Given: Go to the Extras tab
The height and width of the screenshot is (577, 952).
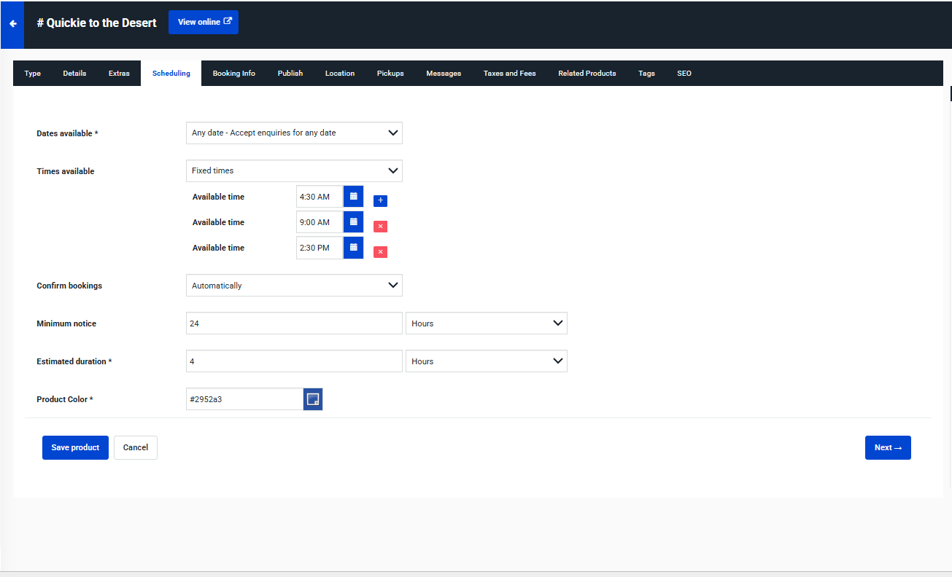Looking at the screenshot, I should tap(119, 74).
